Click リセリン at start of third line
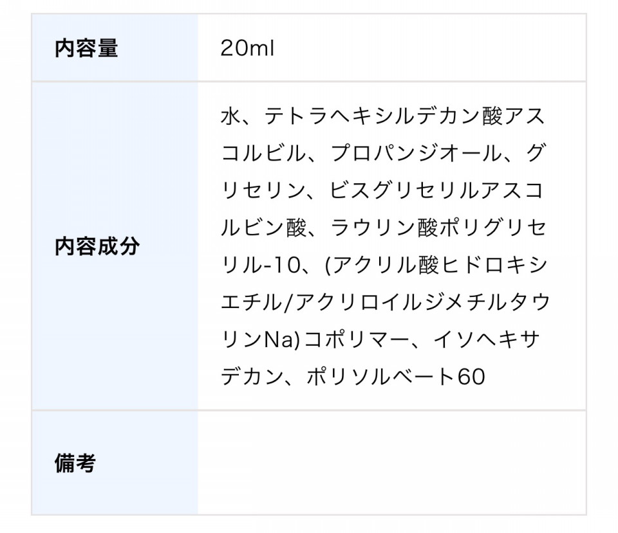The image size is (618, 533). [263, 190]
